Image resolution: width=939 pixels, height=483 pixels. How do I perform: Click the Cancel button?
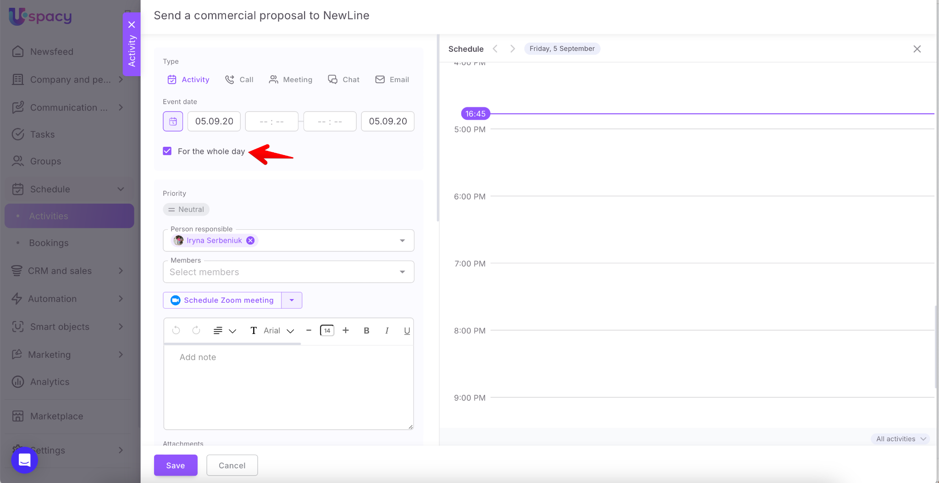pos(232,465)
